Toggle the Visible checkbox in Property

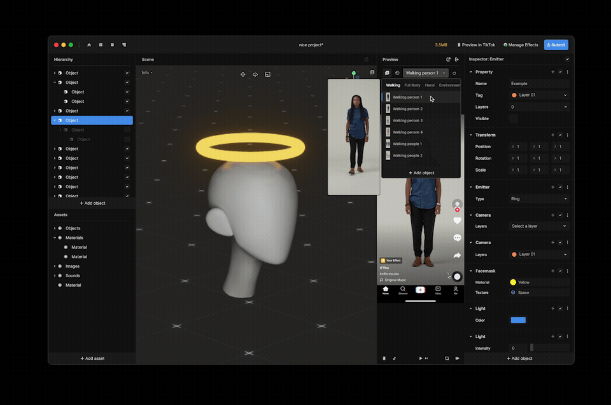click(x=513, y=119)
